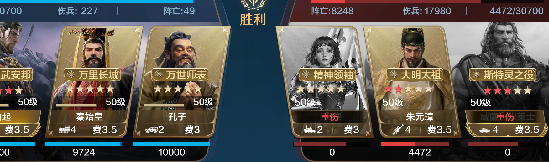549x162 pixels.
Task: Click the armored car icon on 孔子 card
Action: (x=151, y=129)
